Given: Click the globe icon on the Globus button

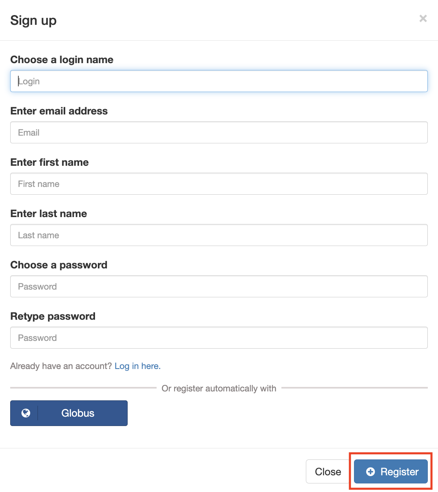Looking at the screenshot, I should [26, 413].
